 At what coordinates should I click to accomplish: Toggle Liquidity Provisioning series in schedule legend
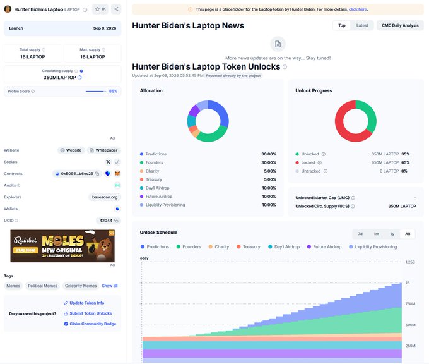coord(373,246)
